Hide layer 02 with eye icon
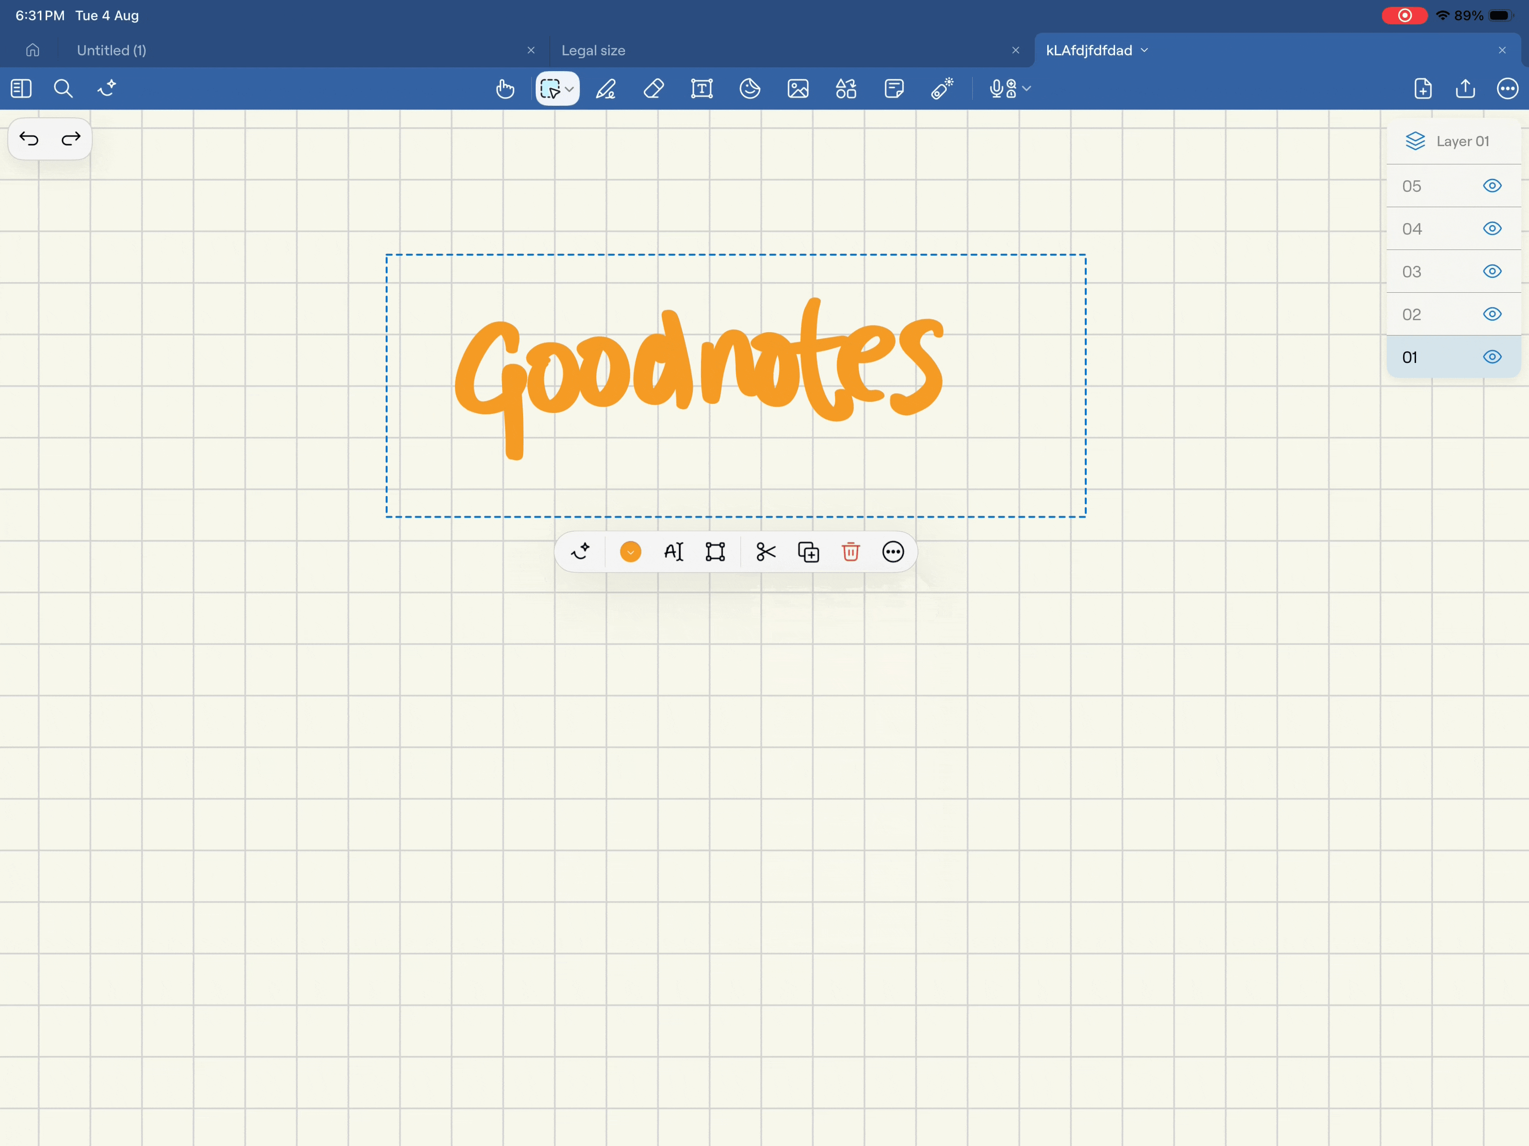1529x1146 pixels. pos(1492,314)
